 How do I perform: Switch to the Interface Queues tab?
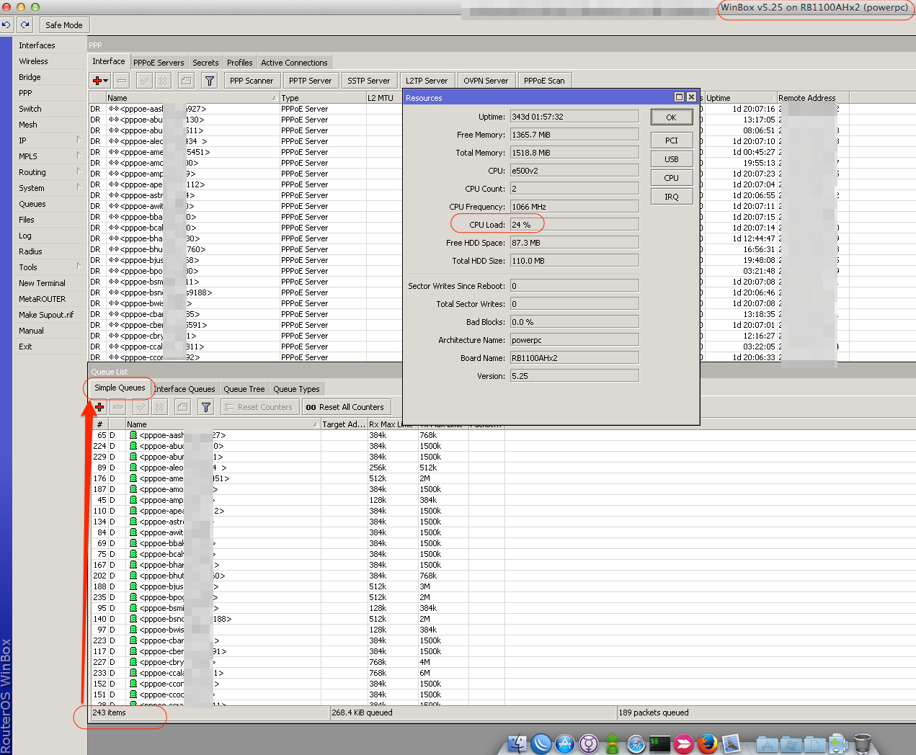pos(184,389)
